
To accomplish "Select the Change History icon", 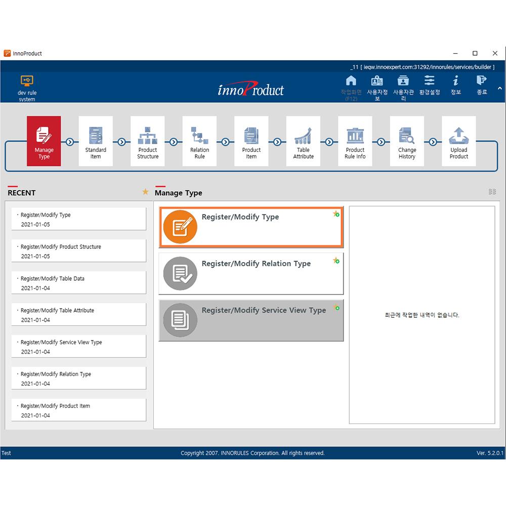I will coord(407,141).
